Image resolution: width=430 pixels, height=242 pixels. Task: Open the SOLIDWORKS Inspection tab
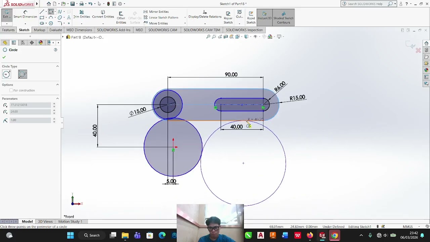[244, 30]
